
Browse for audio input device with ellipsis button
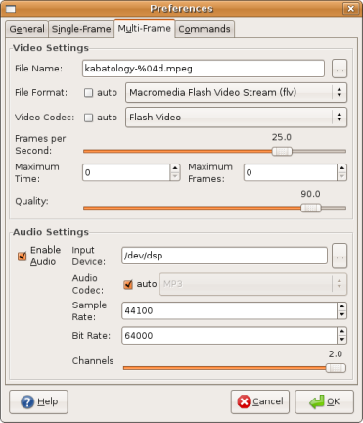click(x=340, y=256)
